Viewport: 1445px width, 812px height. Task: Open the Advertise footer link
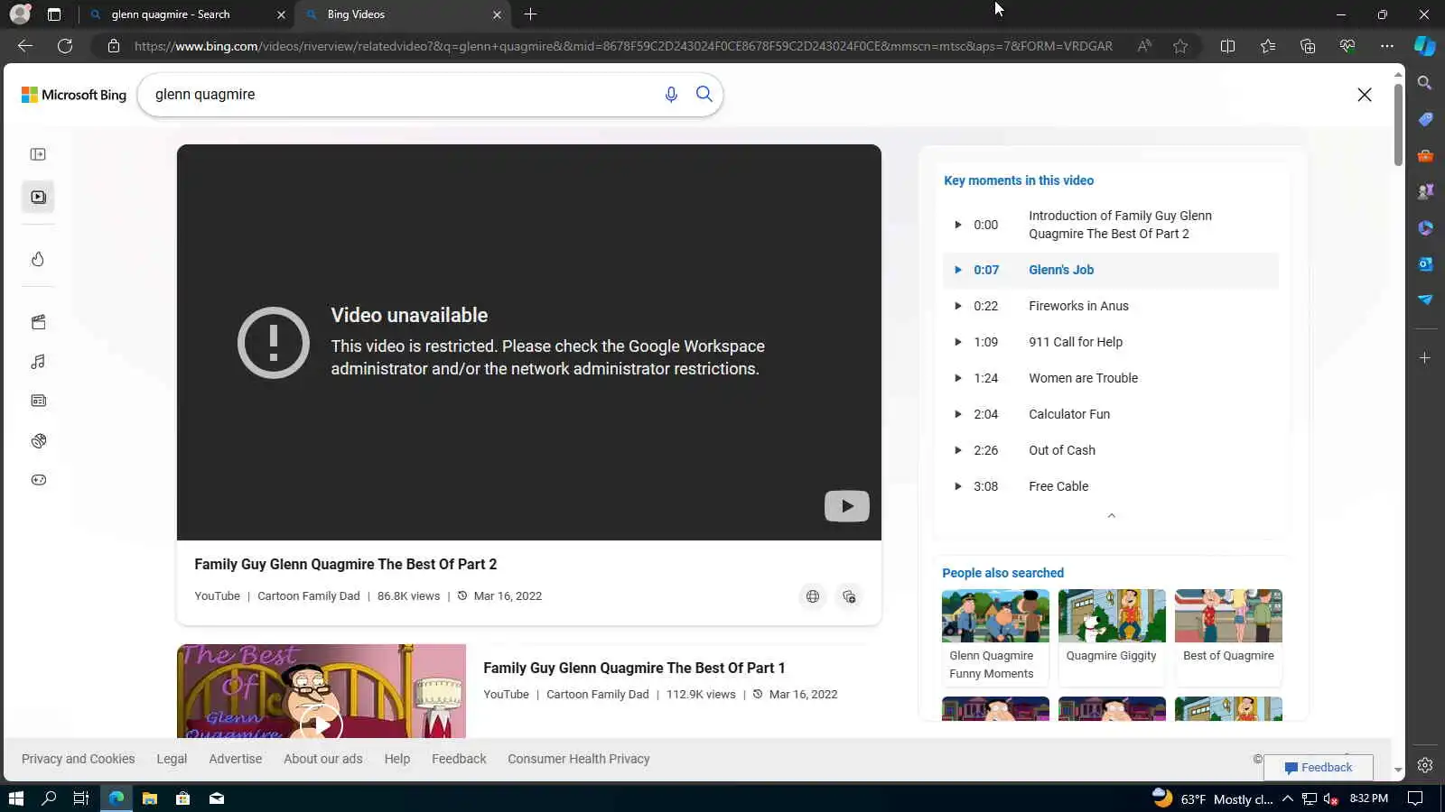click(236, 759)
